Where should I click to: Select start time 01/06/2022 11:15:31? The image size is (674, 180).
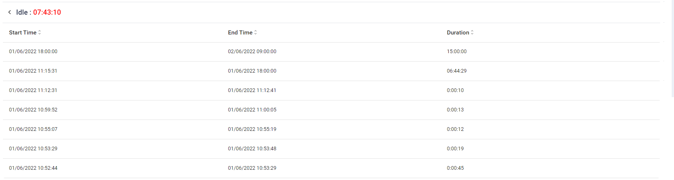point(33,71)
